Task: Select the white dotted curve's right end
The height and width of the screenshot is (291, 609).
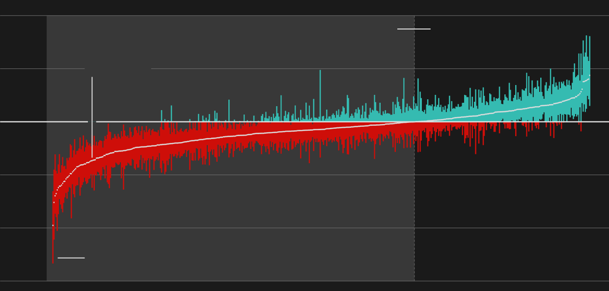Action: coord(589,76)
